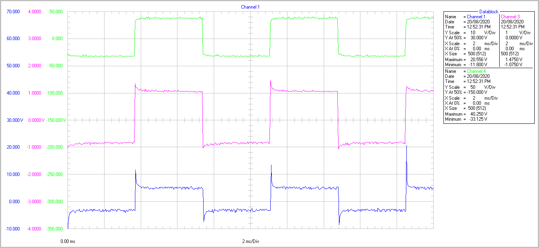Click the Channel 4 'Y Scale' row label

(452, 87)
